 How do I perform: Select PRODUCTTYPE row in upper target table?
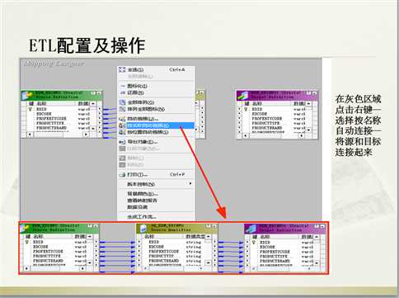275,123
